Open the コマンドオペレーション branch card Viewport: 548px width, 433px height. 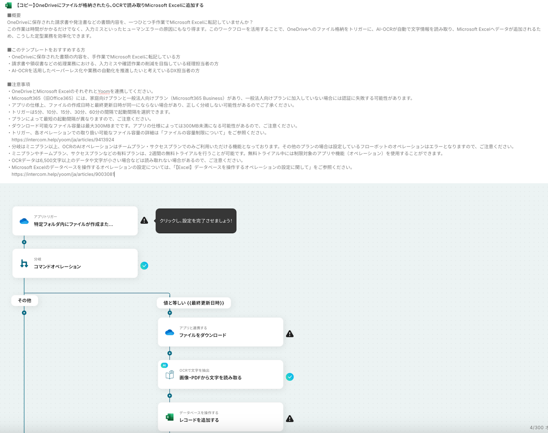[75, 263]
